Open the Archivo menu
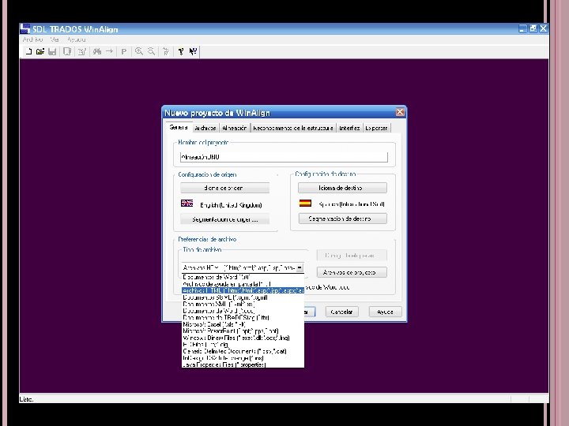This screenshot has height=426, width=569. [x=32, y=39]
